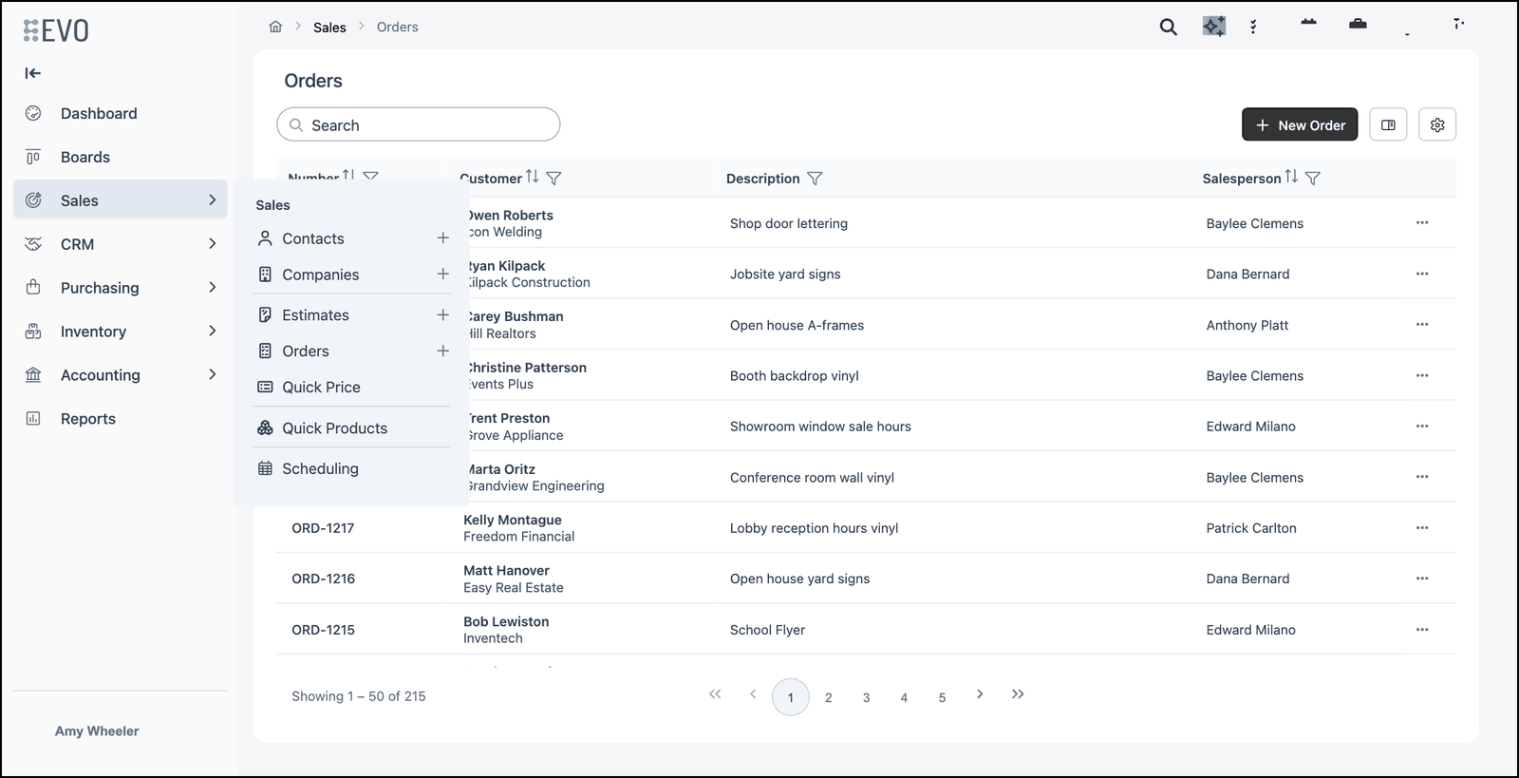Viewport: 1519px width, 778px height.
Task: Expand the Purchasing menu chevron
Action: coord(212,288)
